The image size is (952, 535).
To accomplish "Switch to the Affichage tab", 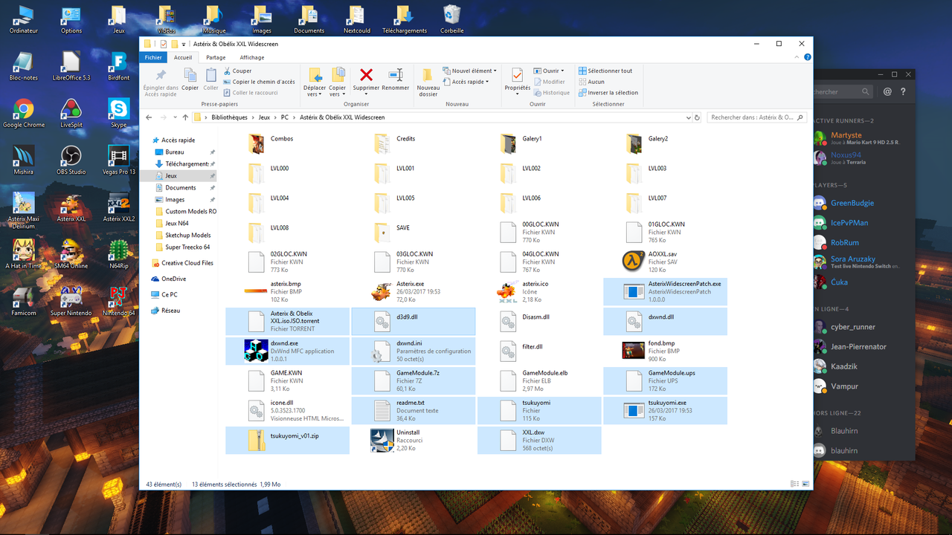I will point(252,57).
